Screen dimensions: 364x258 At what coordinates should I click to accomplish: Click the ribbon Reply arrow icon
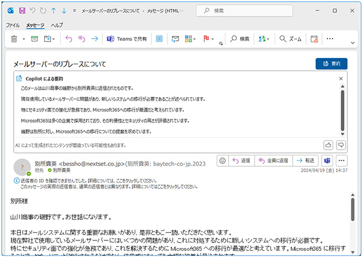68,39
